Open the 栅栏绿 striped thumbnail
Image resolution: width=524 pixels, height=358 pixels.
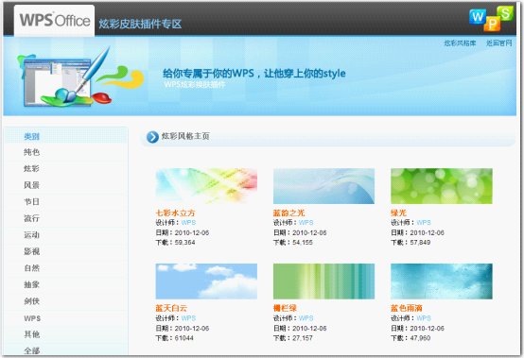[x=323, y=281]
